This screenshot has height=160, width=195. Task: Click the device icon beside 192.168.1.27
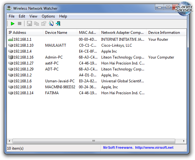click(x=11, y=63)
